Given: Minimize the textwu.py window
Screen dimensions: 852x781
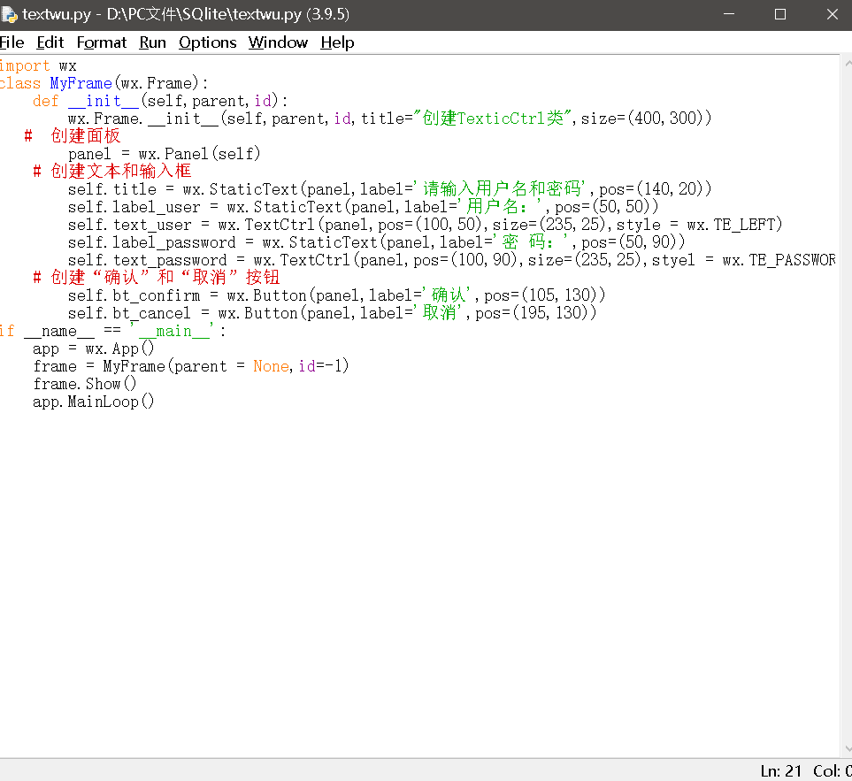Looking at the screenshot, I should pyautogui.click(x=729, y=14).
